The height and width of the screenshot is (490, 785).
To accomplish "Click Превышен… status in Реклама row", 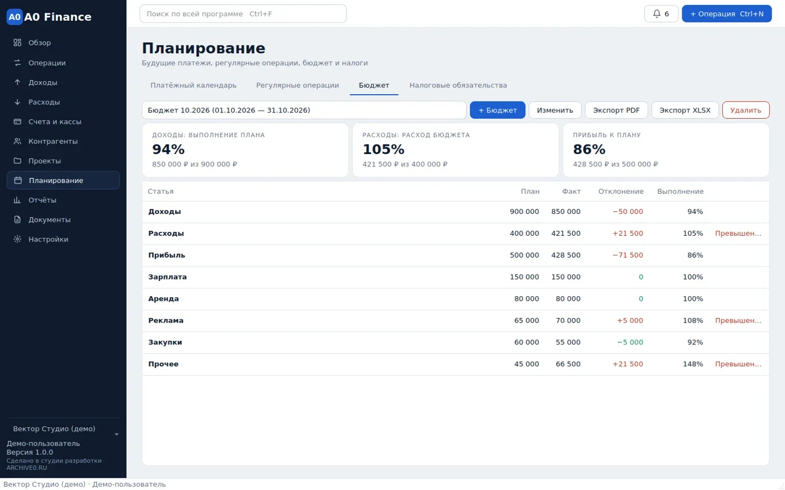I will [x=738, y=321].
